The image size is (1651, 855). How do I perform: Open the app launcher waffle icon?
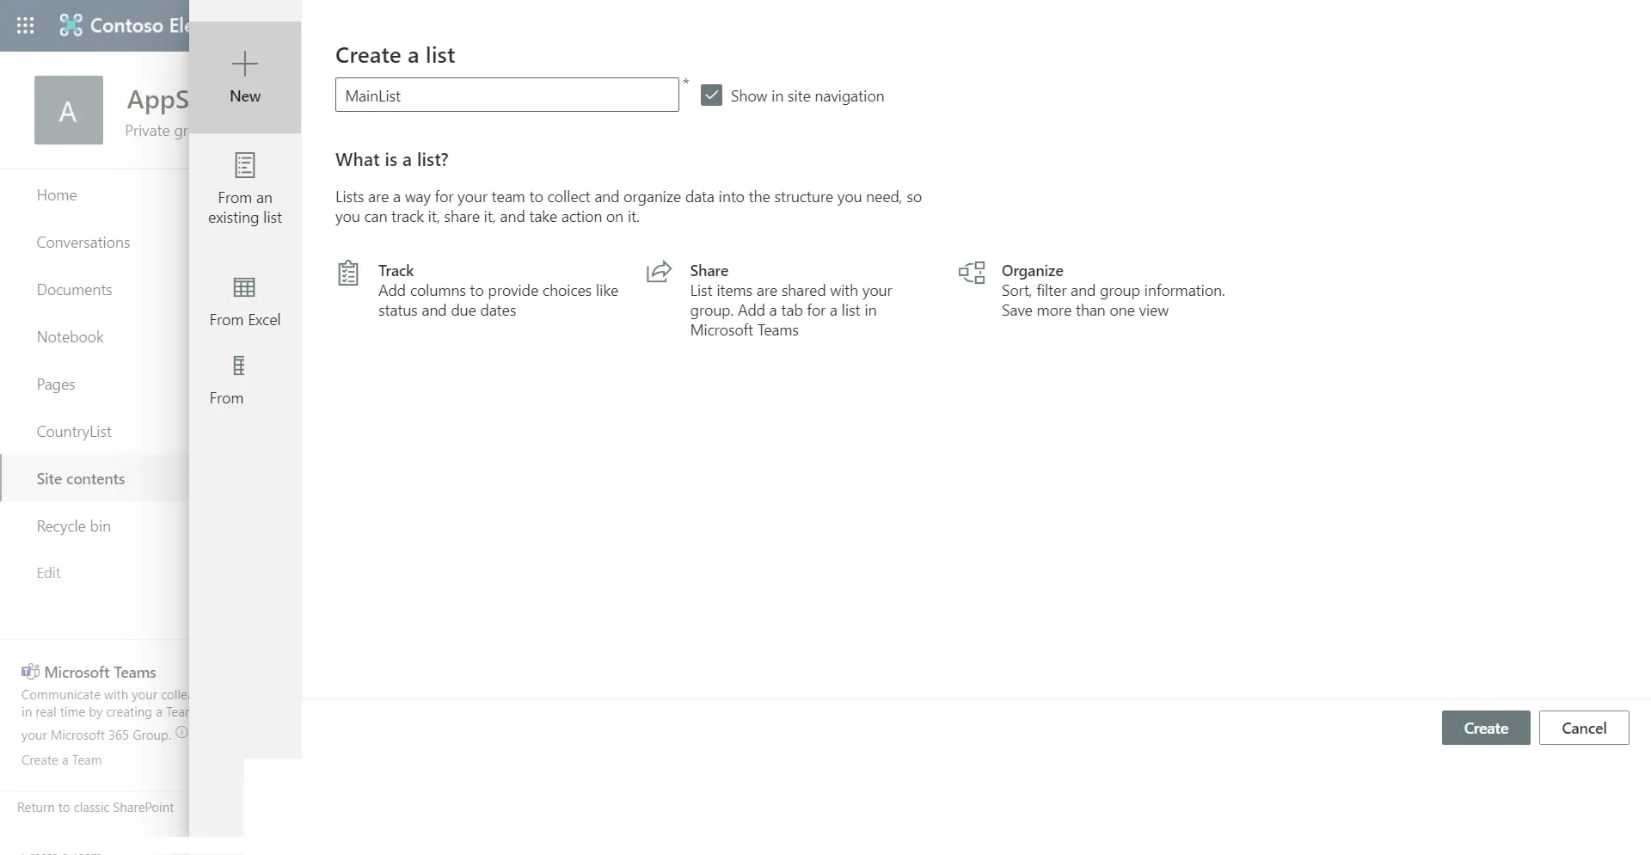point(26,26)
